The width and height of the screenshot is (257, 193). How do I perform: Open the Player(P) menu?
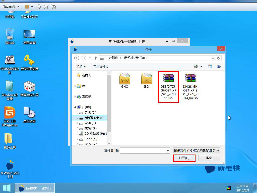(x=11, y=7)
